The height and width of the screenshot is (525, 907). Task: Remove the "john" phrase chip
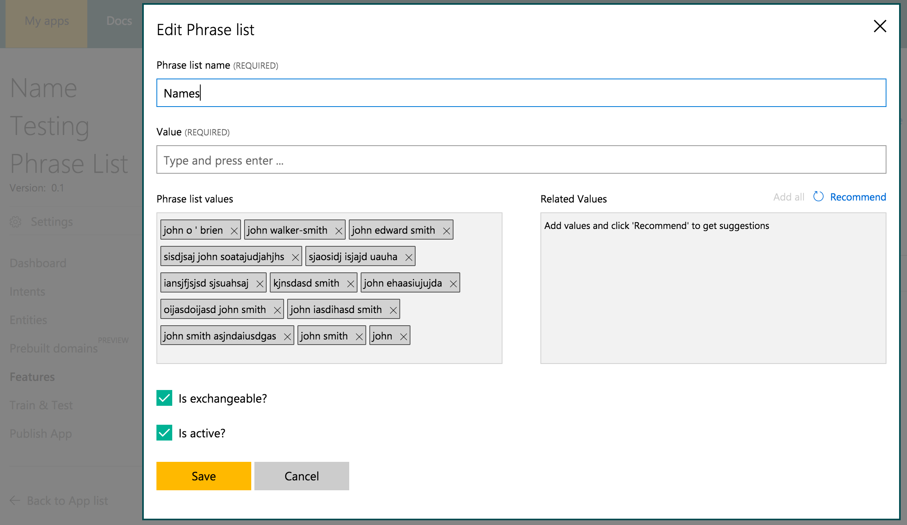pyautogui.click(x=403, y=336)
